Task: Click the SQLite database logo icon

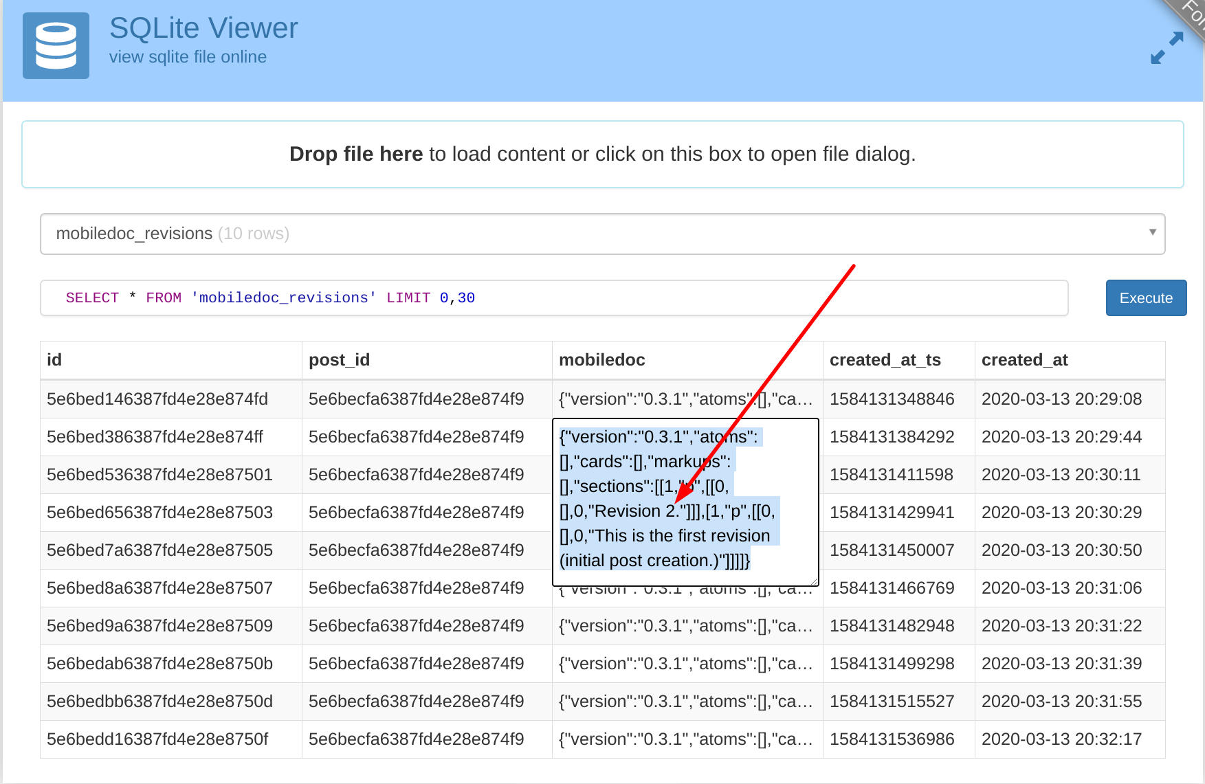Action: (56, 45)
